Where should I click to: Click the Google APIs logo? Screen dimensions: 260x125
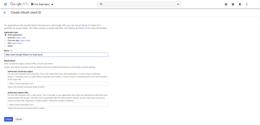(19, 4)
